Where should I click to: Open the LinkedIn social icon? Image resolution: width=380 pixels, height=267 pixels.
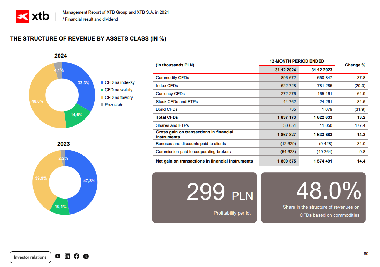pos(67,256)
